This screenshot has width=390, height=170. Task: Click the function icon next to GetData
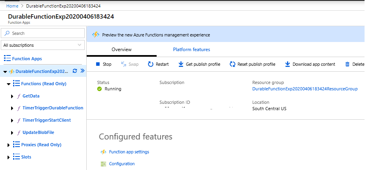18,96
